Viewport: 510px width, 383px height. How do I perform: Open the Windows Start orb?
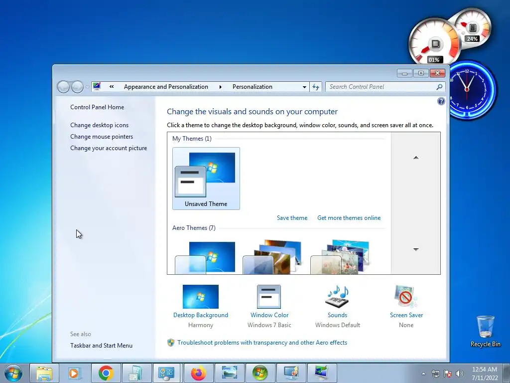(x=13, y=373)
